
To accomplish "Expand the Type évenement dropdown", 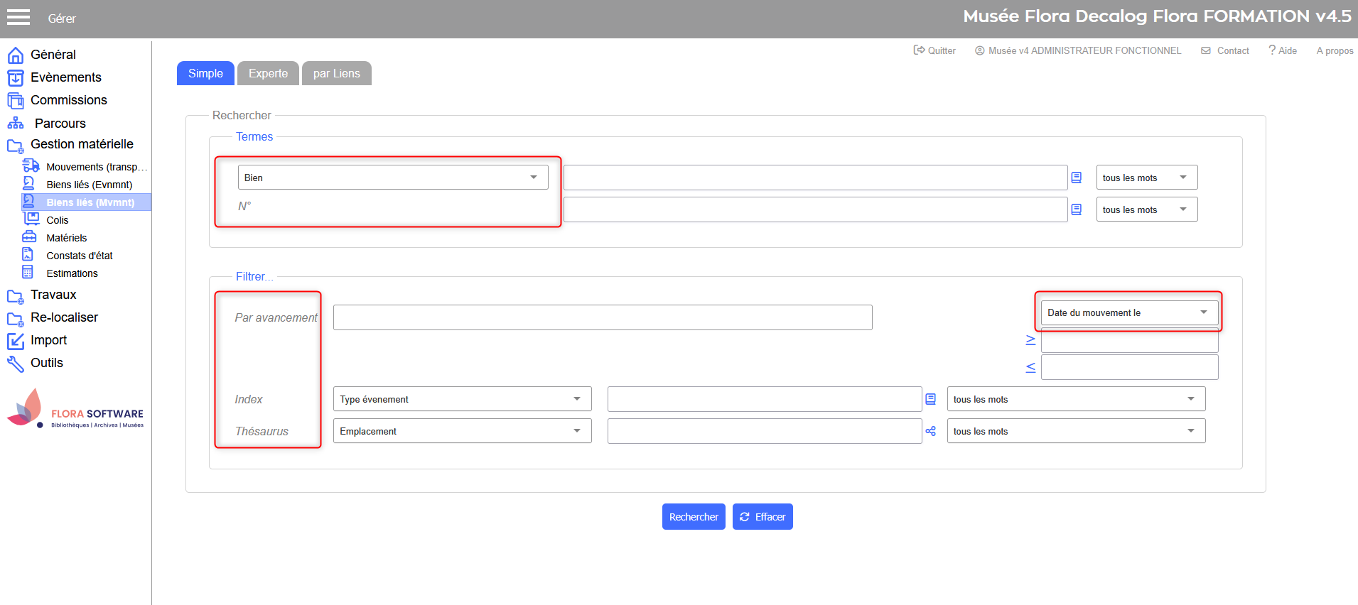I will (x=461, y=399).
